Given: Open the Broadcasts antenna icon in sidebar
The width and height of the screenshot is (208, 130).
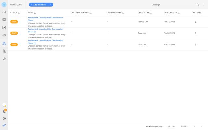Looking at the screenshot, I should point(4,35).
